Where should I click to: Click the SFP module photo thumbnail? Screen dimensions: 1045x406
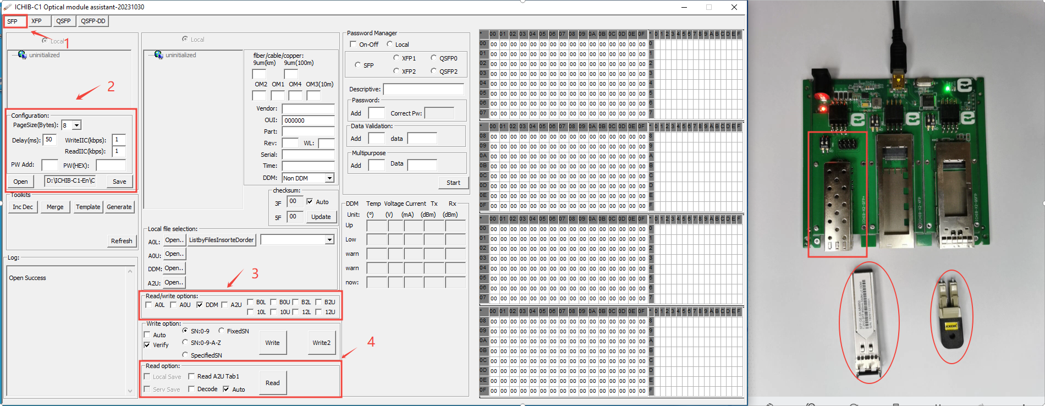click(868, 322)
